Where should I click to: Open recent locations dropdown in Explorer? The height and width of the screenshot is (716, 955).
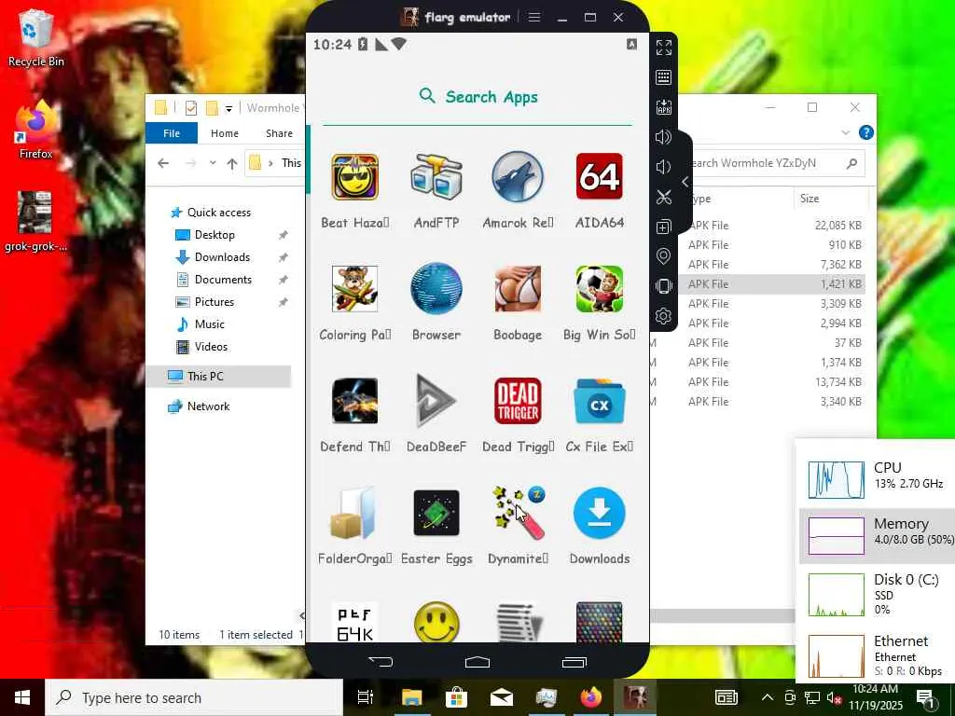point(213,163)
